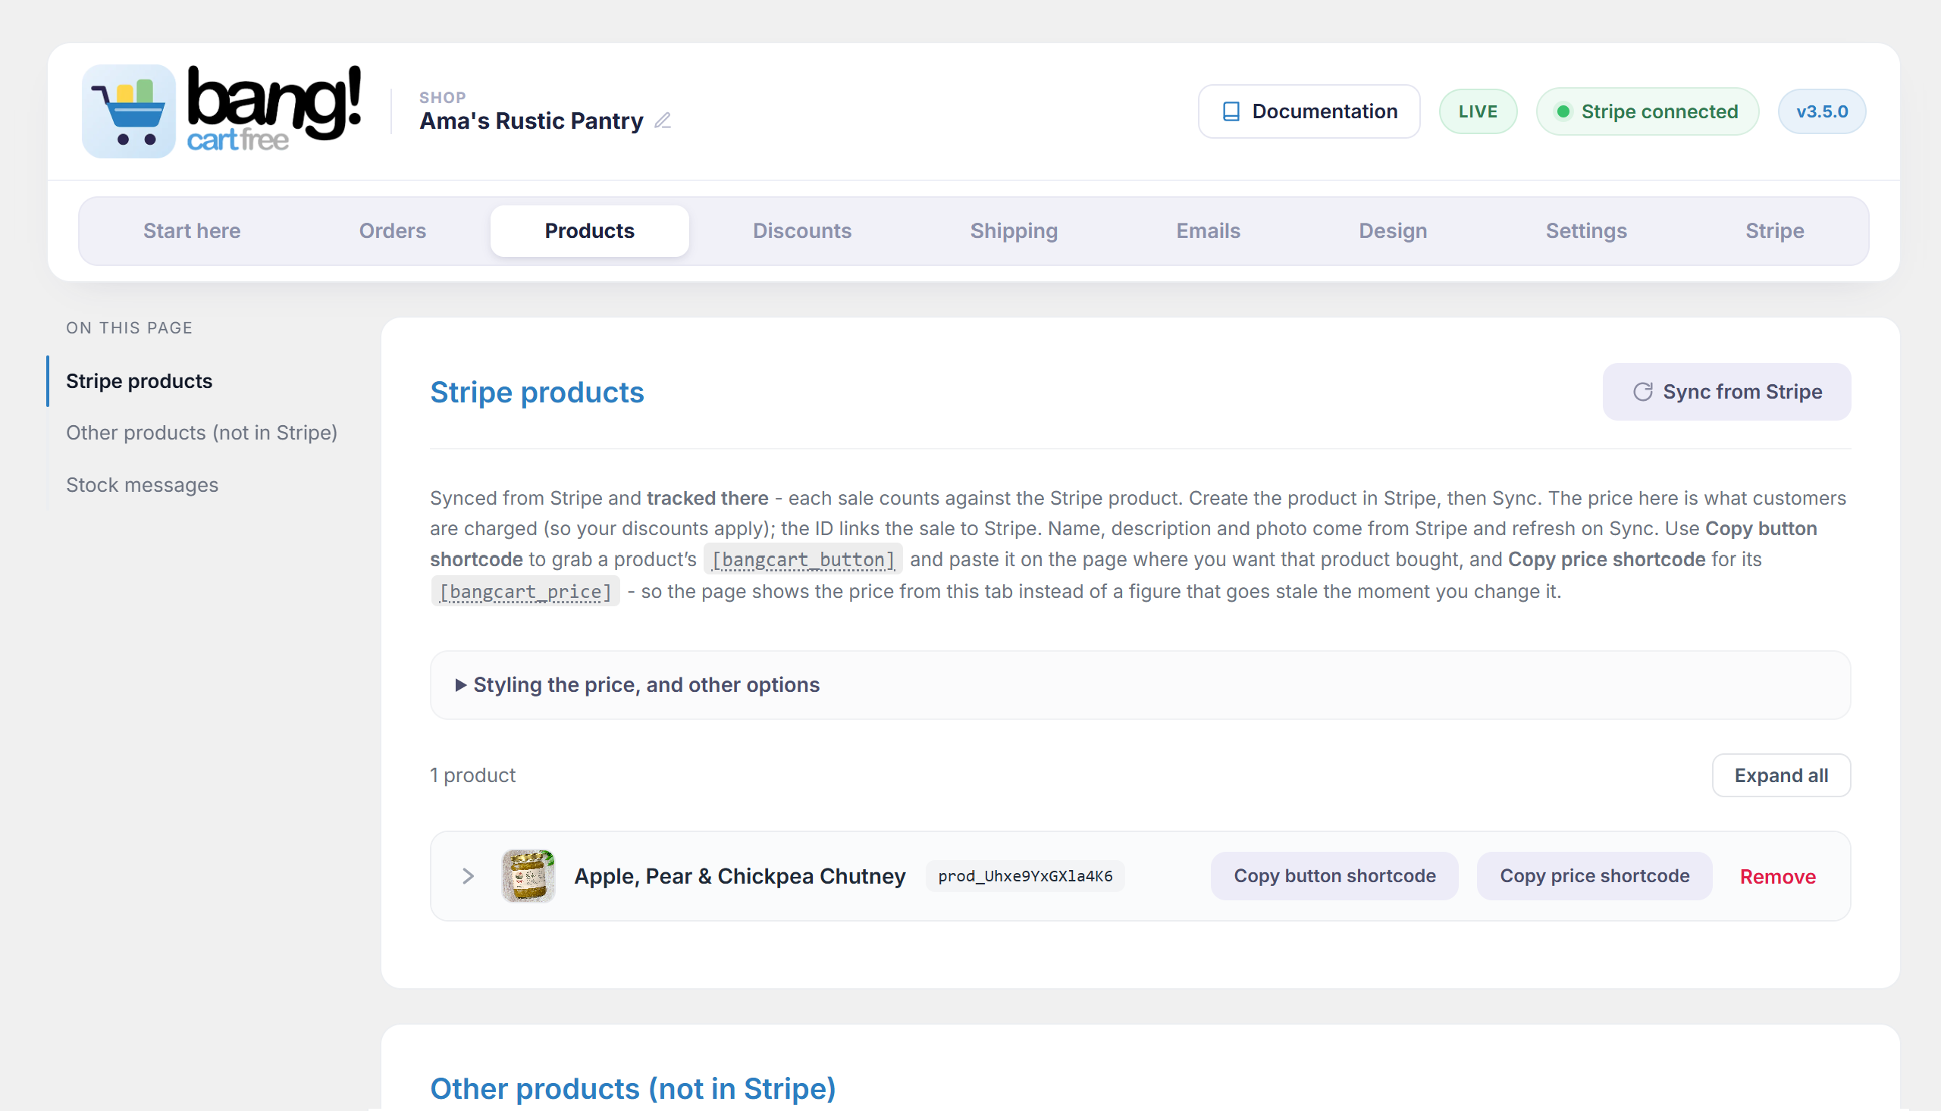The image size is (1941, 1111).
Task: Open the Start here tab
Action: [x=192, y=230]
